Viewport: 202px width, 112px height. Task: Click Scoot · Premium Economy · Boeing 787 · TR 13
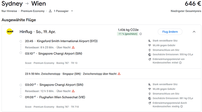click(51, 63)
